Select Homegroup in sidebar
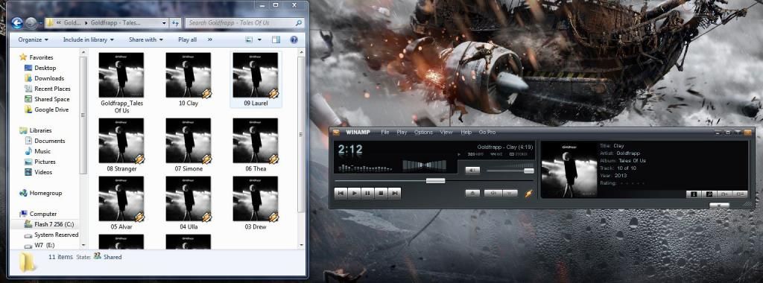This screenshot has height=283, width=763. pyautogui.click(x=40, y=193)
